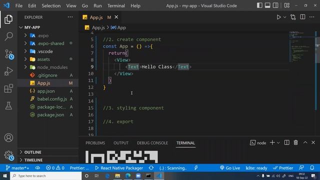Open the VS Code taskbar icon
Image resolution: width=320 pixels, height=180 pixels.
tap(159, 175)
